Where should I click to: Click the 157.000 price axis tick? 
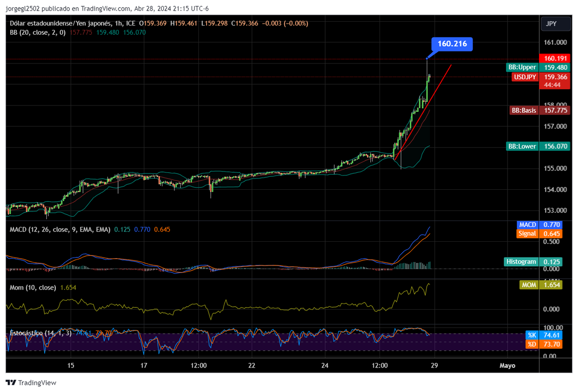pyautogui.click(x=555, y=126)
